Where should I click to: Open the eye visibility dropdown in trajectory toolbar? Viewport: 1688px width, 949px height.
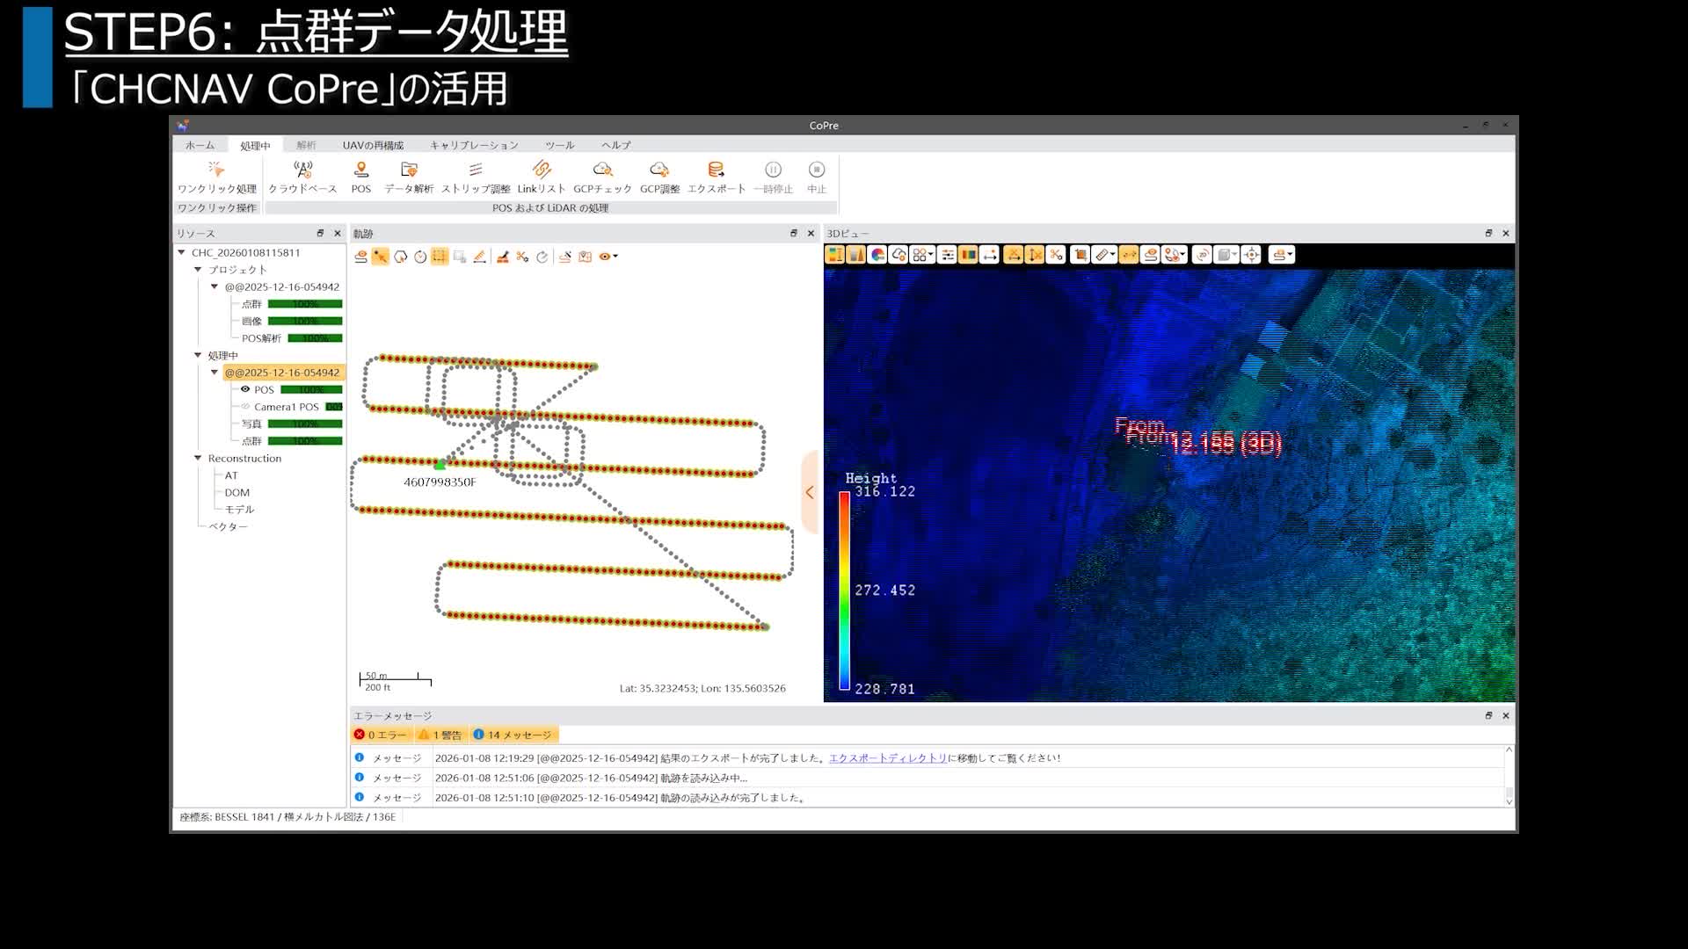click(615, 257)
